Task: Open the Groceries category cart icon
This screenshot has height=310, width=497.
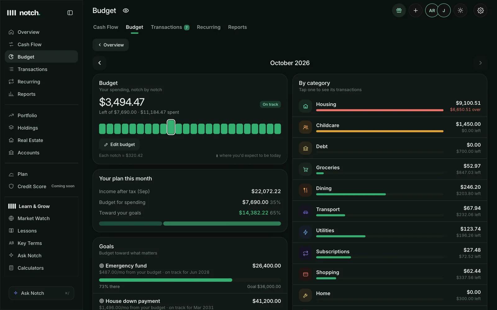Action: click(305, 169)
